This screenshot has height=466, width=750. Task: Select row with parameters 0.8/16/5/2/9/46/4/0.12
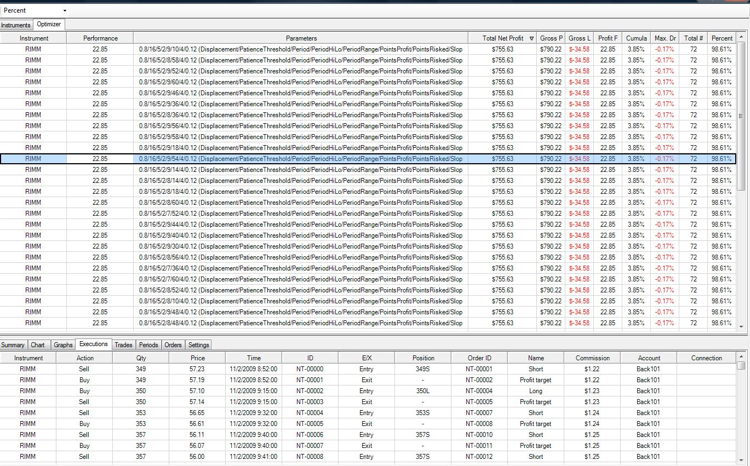click(x=368, y=93)
